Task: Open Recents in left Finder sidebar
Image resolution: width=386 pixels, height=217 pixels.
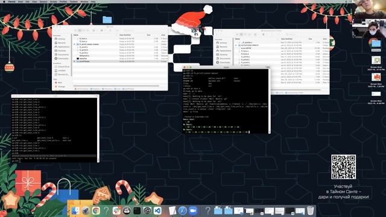Action: 60,43
